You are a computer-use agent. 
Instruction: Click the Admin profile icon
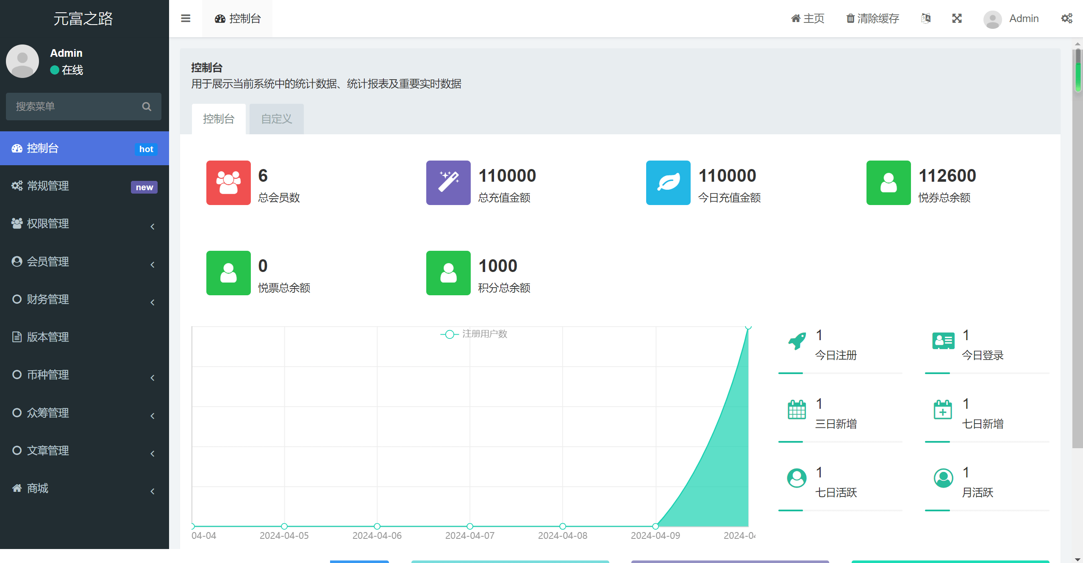pyautogui.click(x=994, y=19)
